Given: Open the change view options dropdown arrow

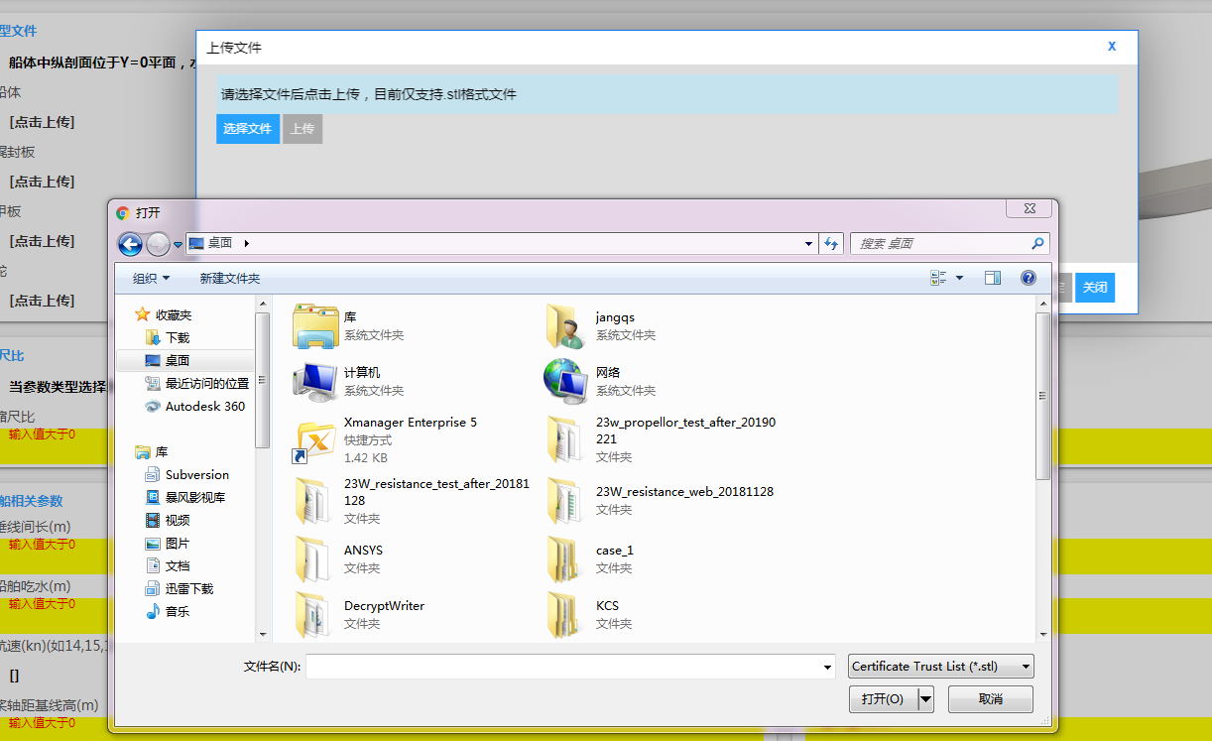Looking at the screenshot, I should pos(959,279).
